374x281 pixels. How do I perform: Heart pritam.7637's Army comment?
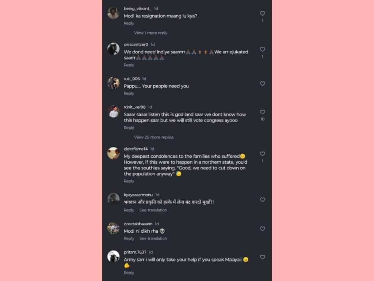(x=262, y=257)
